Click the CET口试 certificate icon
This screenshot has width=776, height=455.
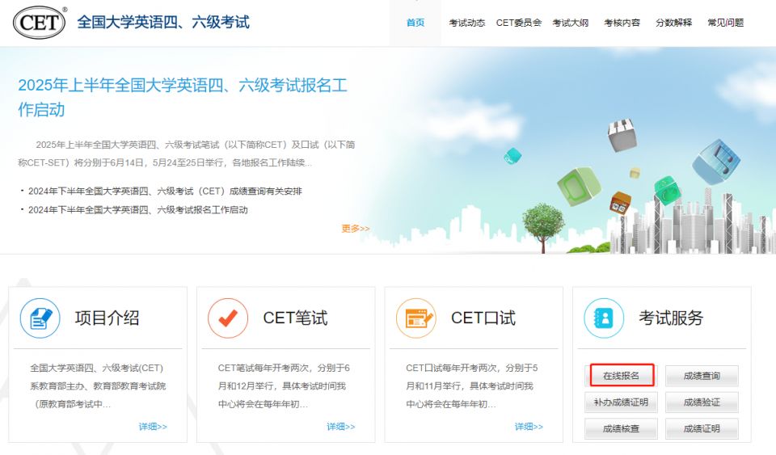click(x=415, y=318)
